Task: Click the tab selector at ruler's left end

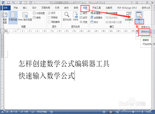Action: pos(2,31)
